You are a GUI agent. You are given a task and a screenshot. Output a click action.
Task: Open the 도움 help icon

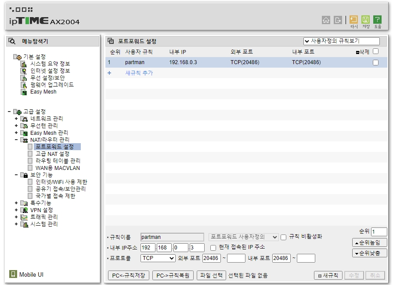[377, 20]
